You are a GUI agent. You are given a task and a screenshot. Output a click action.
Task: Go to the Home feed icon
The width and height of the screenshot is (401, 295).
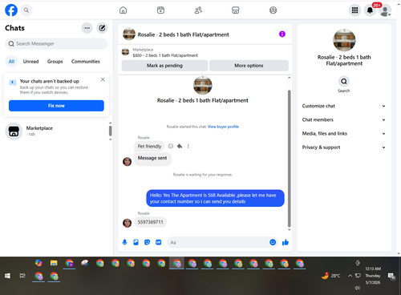(123, 10)
